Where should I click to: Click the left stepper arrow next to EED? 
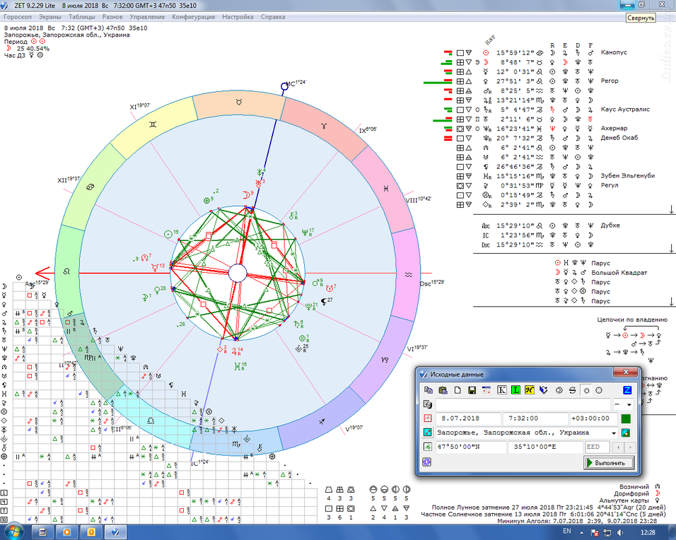click(x=619, y=447)
